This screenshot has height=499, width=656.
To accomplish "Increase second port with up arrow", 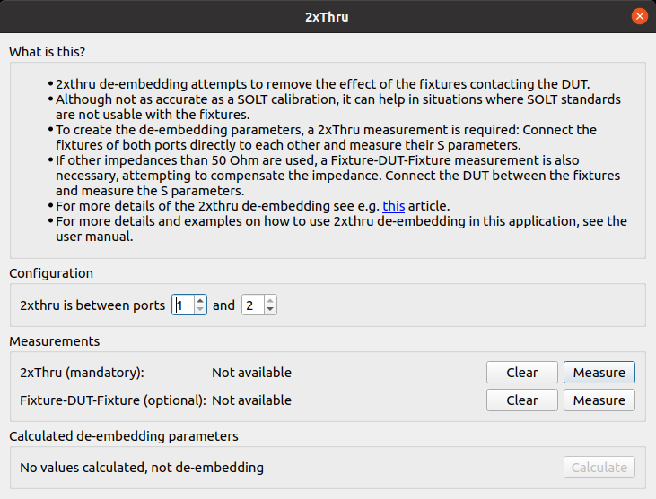I will tap(270, 301).
